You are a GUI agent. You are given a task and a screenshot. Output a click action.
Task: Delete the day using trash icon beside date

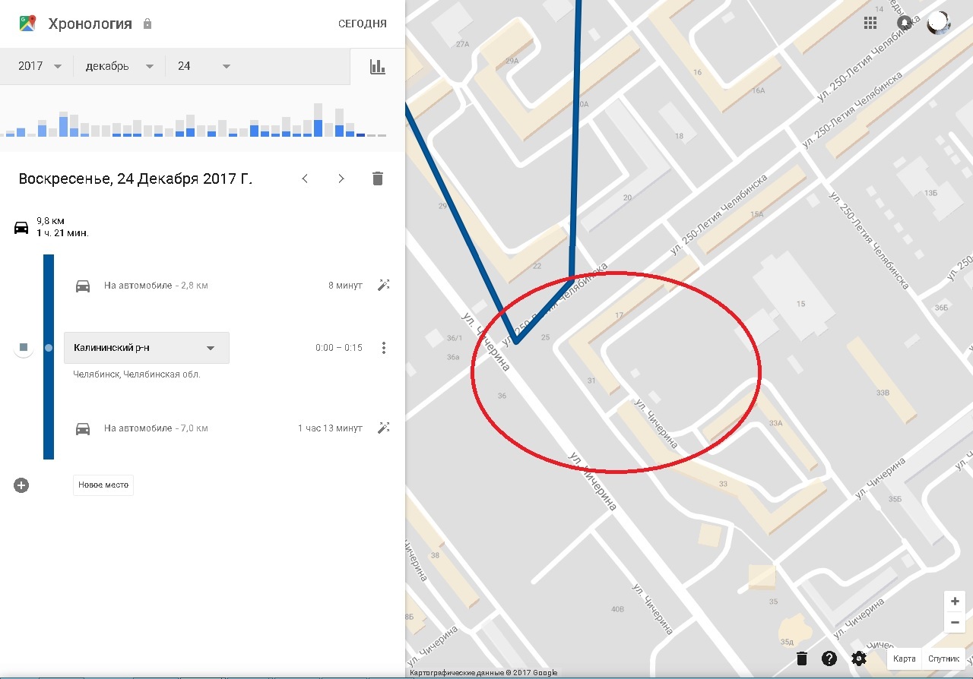(377, 178)
